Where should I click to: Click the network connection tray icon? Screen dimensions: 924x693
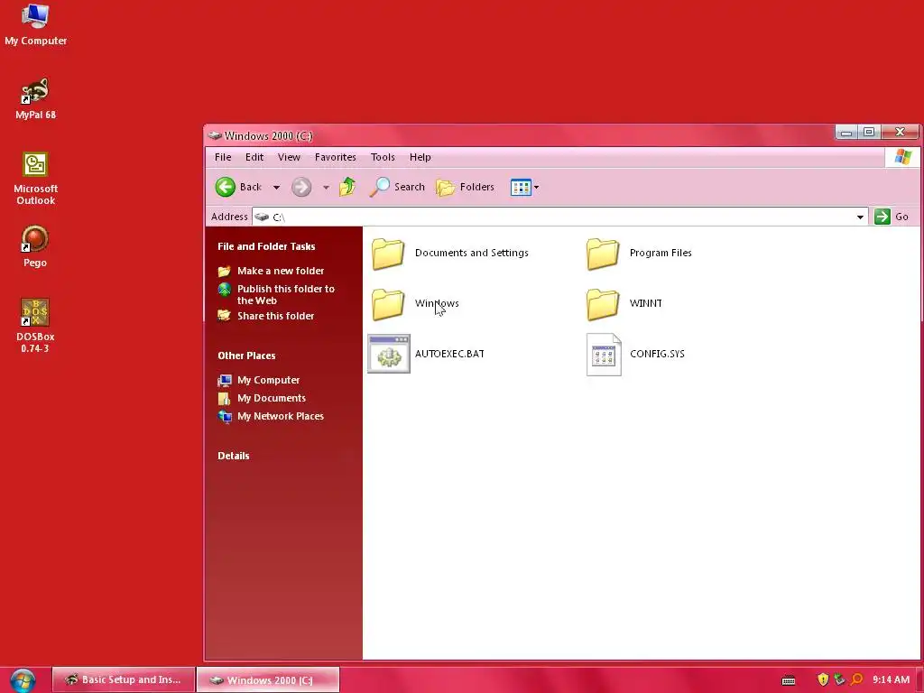coord(839,679)
